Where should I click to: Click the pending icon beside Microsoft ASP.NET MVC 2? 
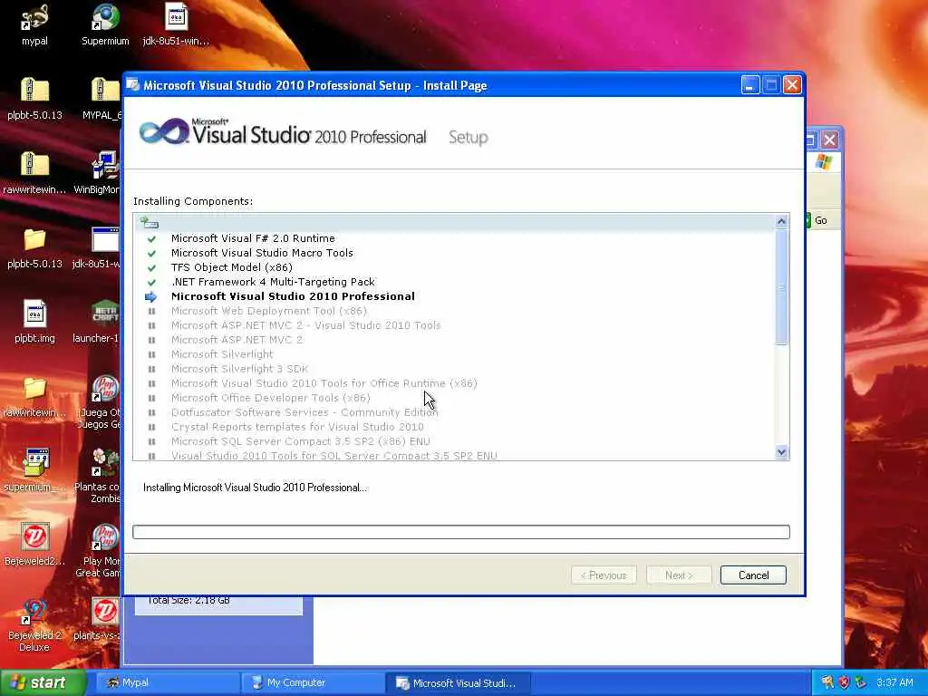click(151, 340)
